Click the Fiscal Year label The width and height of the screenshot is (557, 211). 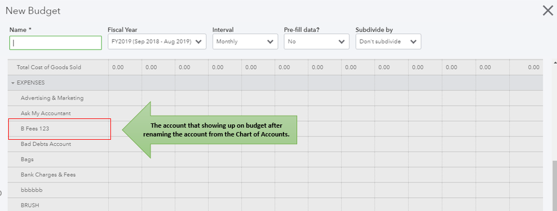(122, 30)
